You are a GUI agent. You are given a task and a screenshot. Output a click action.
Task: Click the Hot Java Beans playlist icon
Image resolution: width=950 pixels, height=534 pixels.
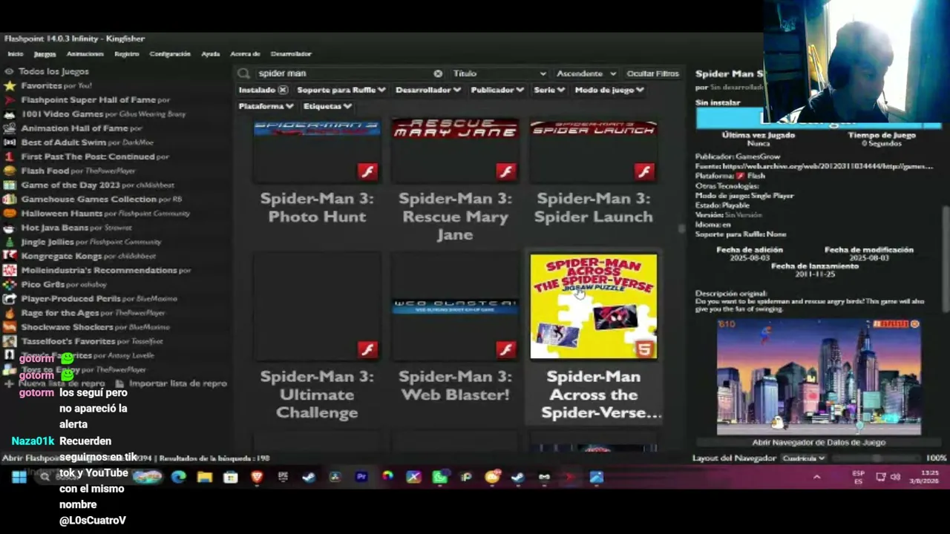click(10, 228)
